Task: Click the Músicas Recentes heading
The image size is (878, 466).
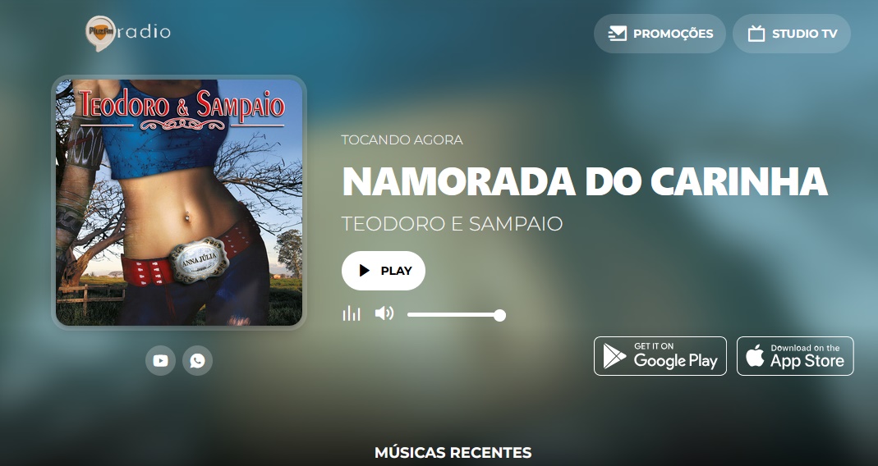Action: point(453,452)
